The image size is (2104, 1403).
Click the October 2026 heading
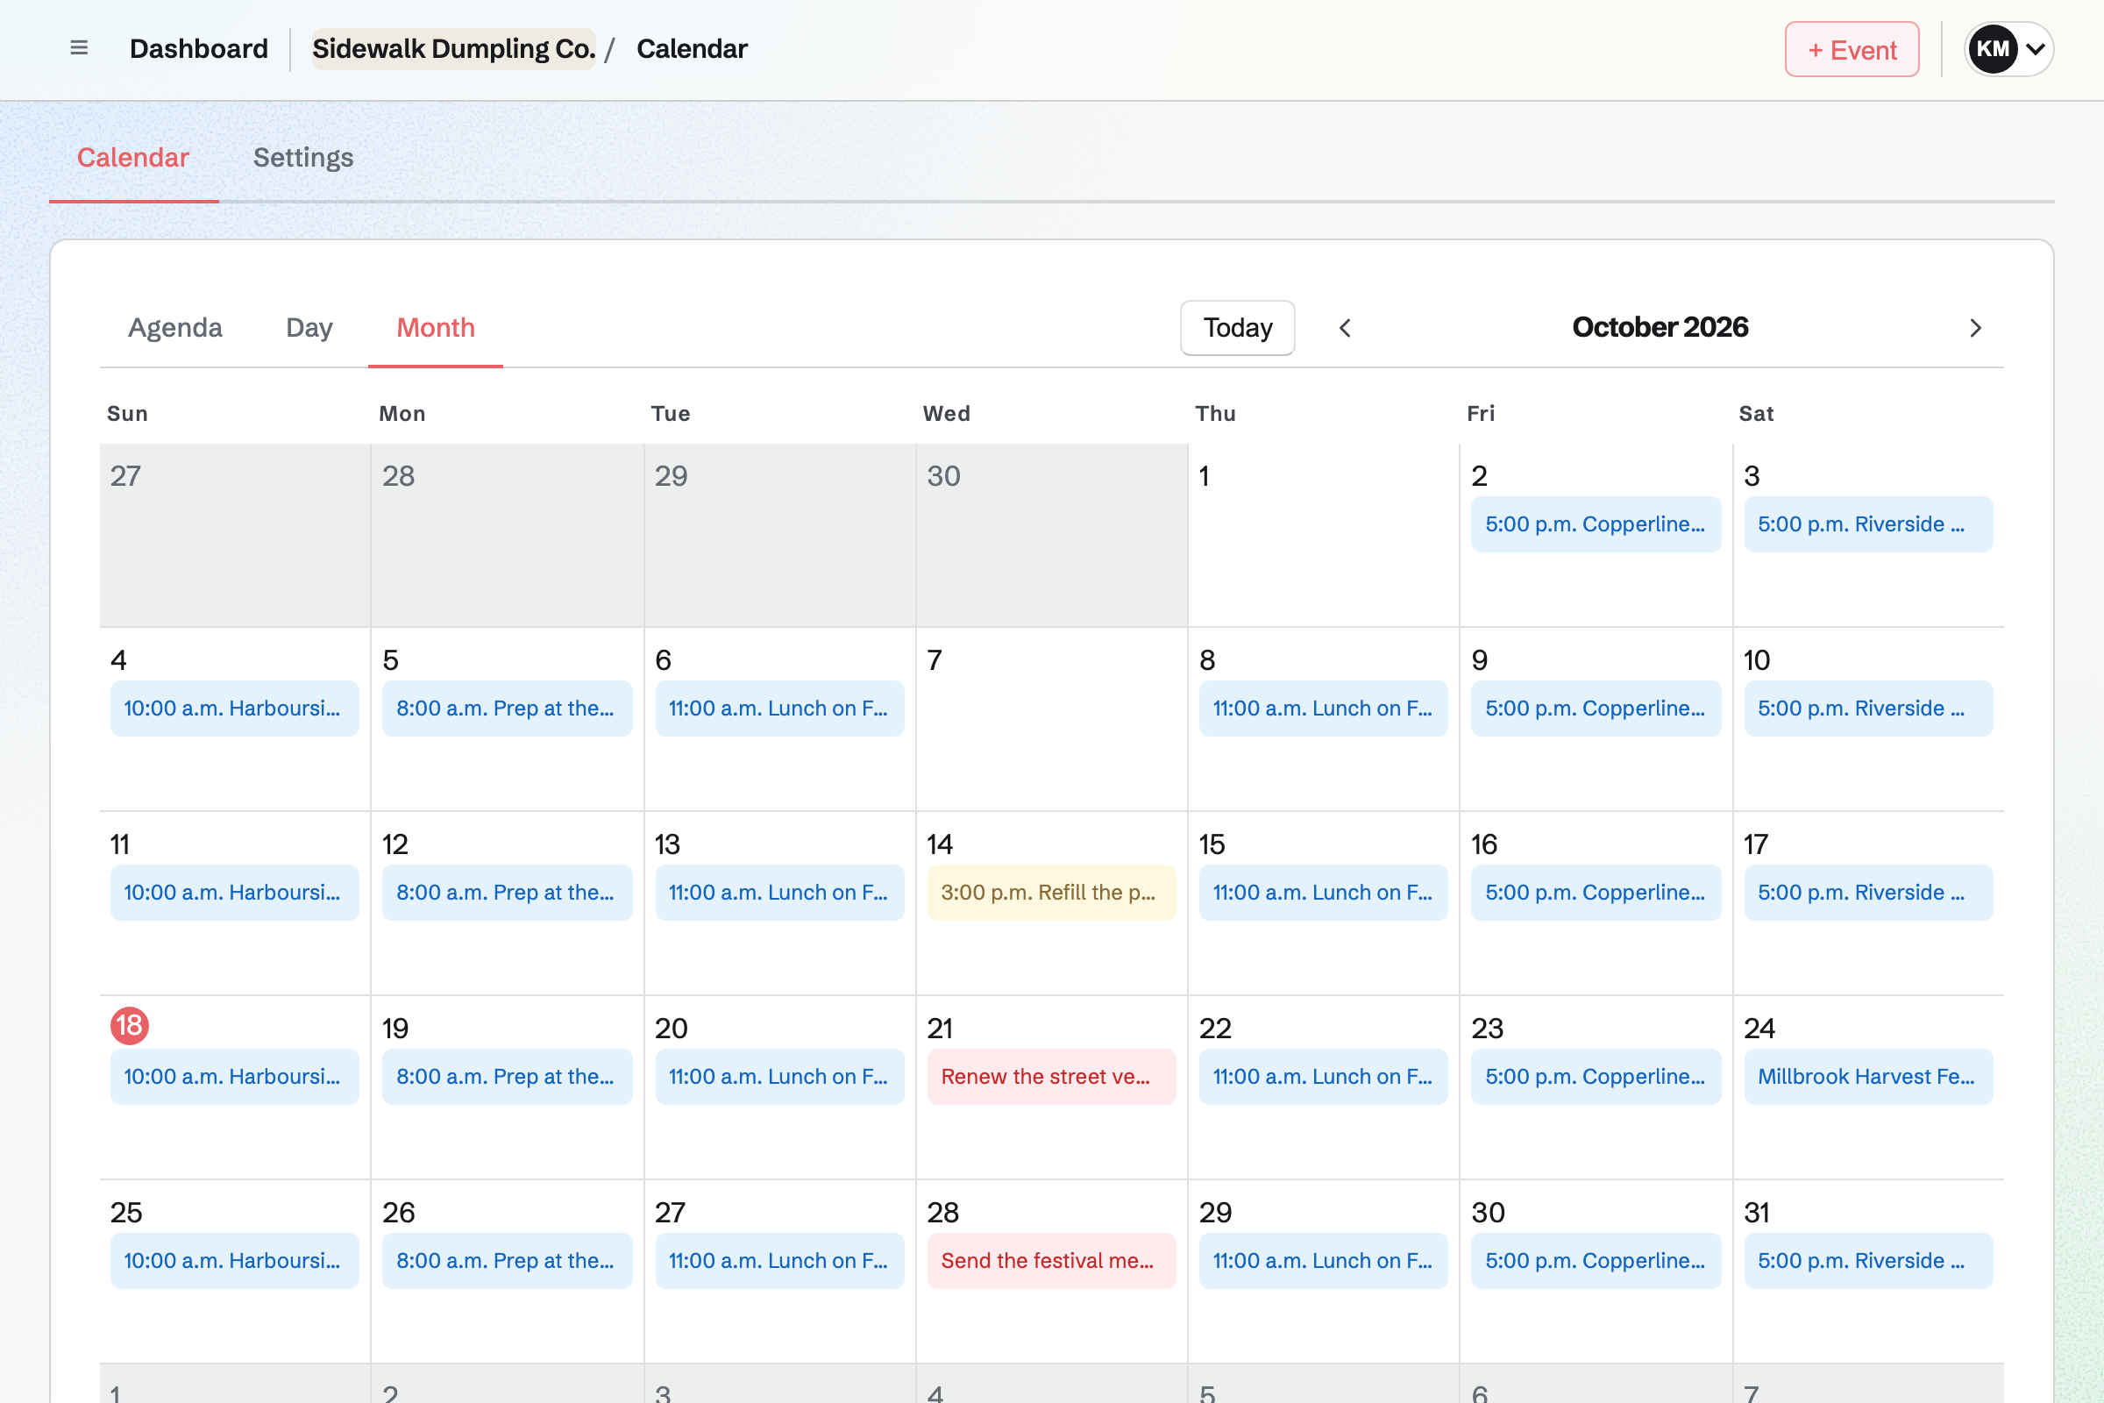click(x=1660, y=327)
